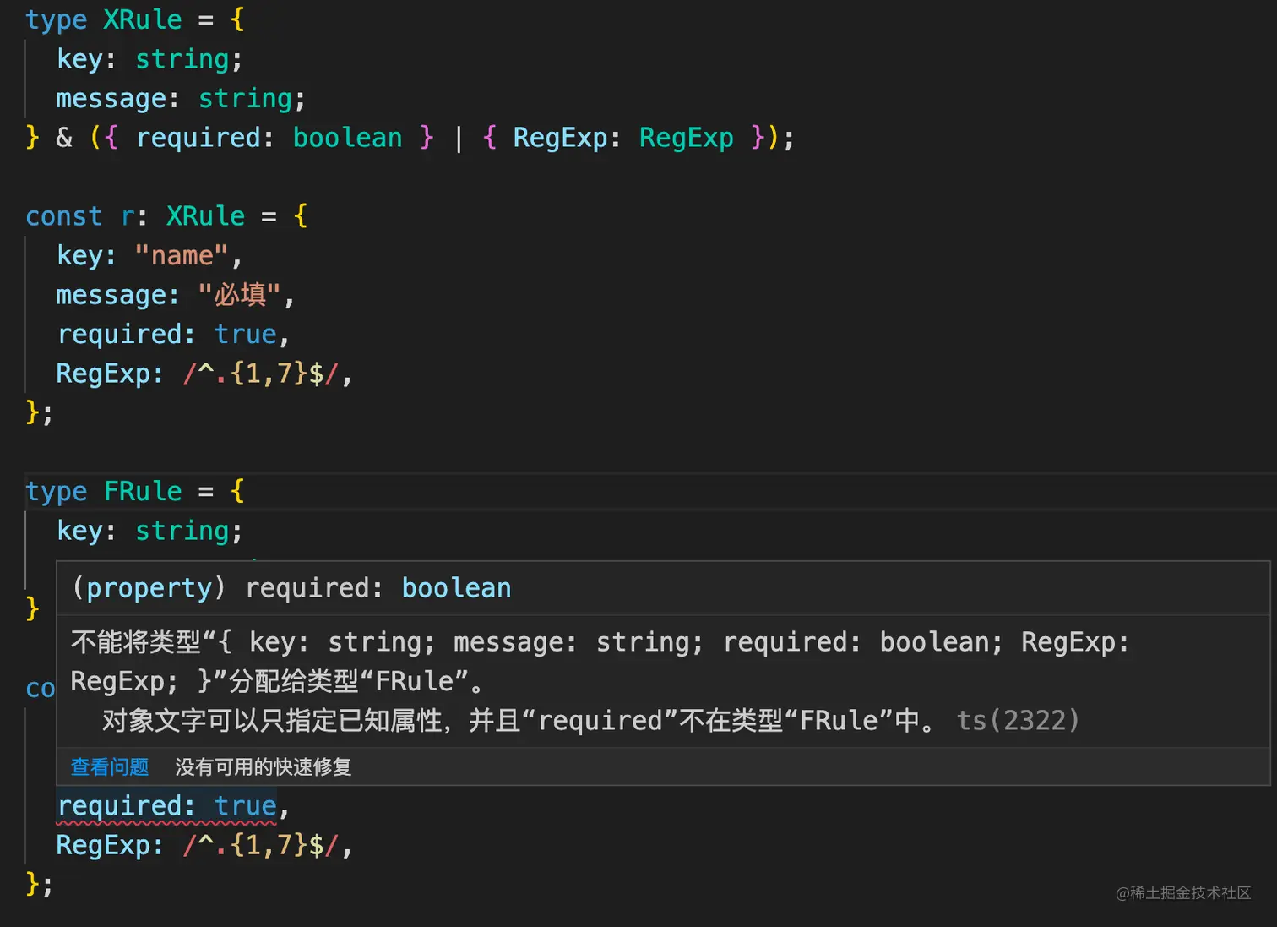Click the "const r: XRule" declaration line

[x=166, y=216]
